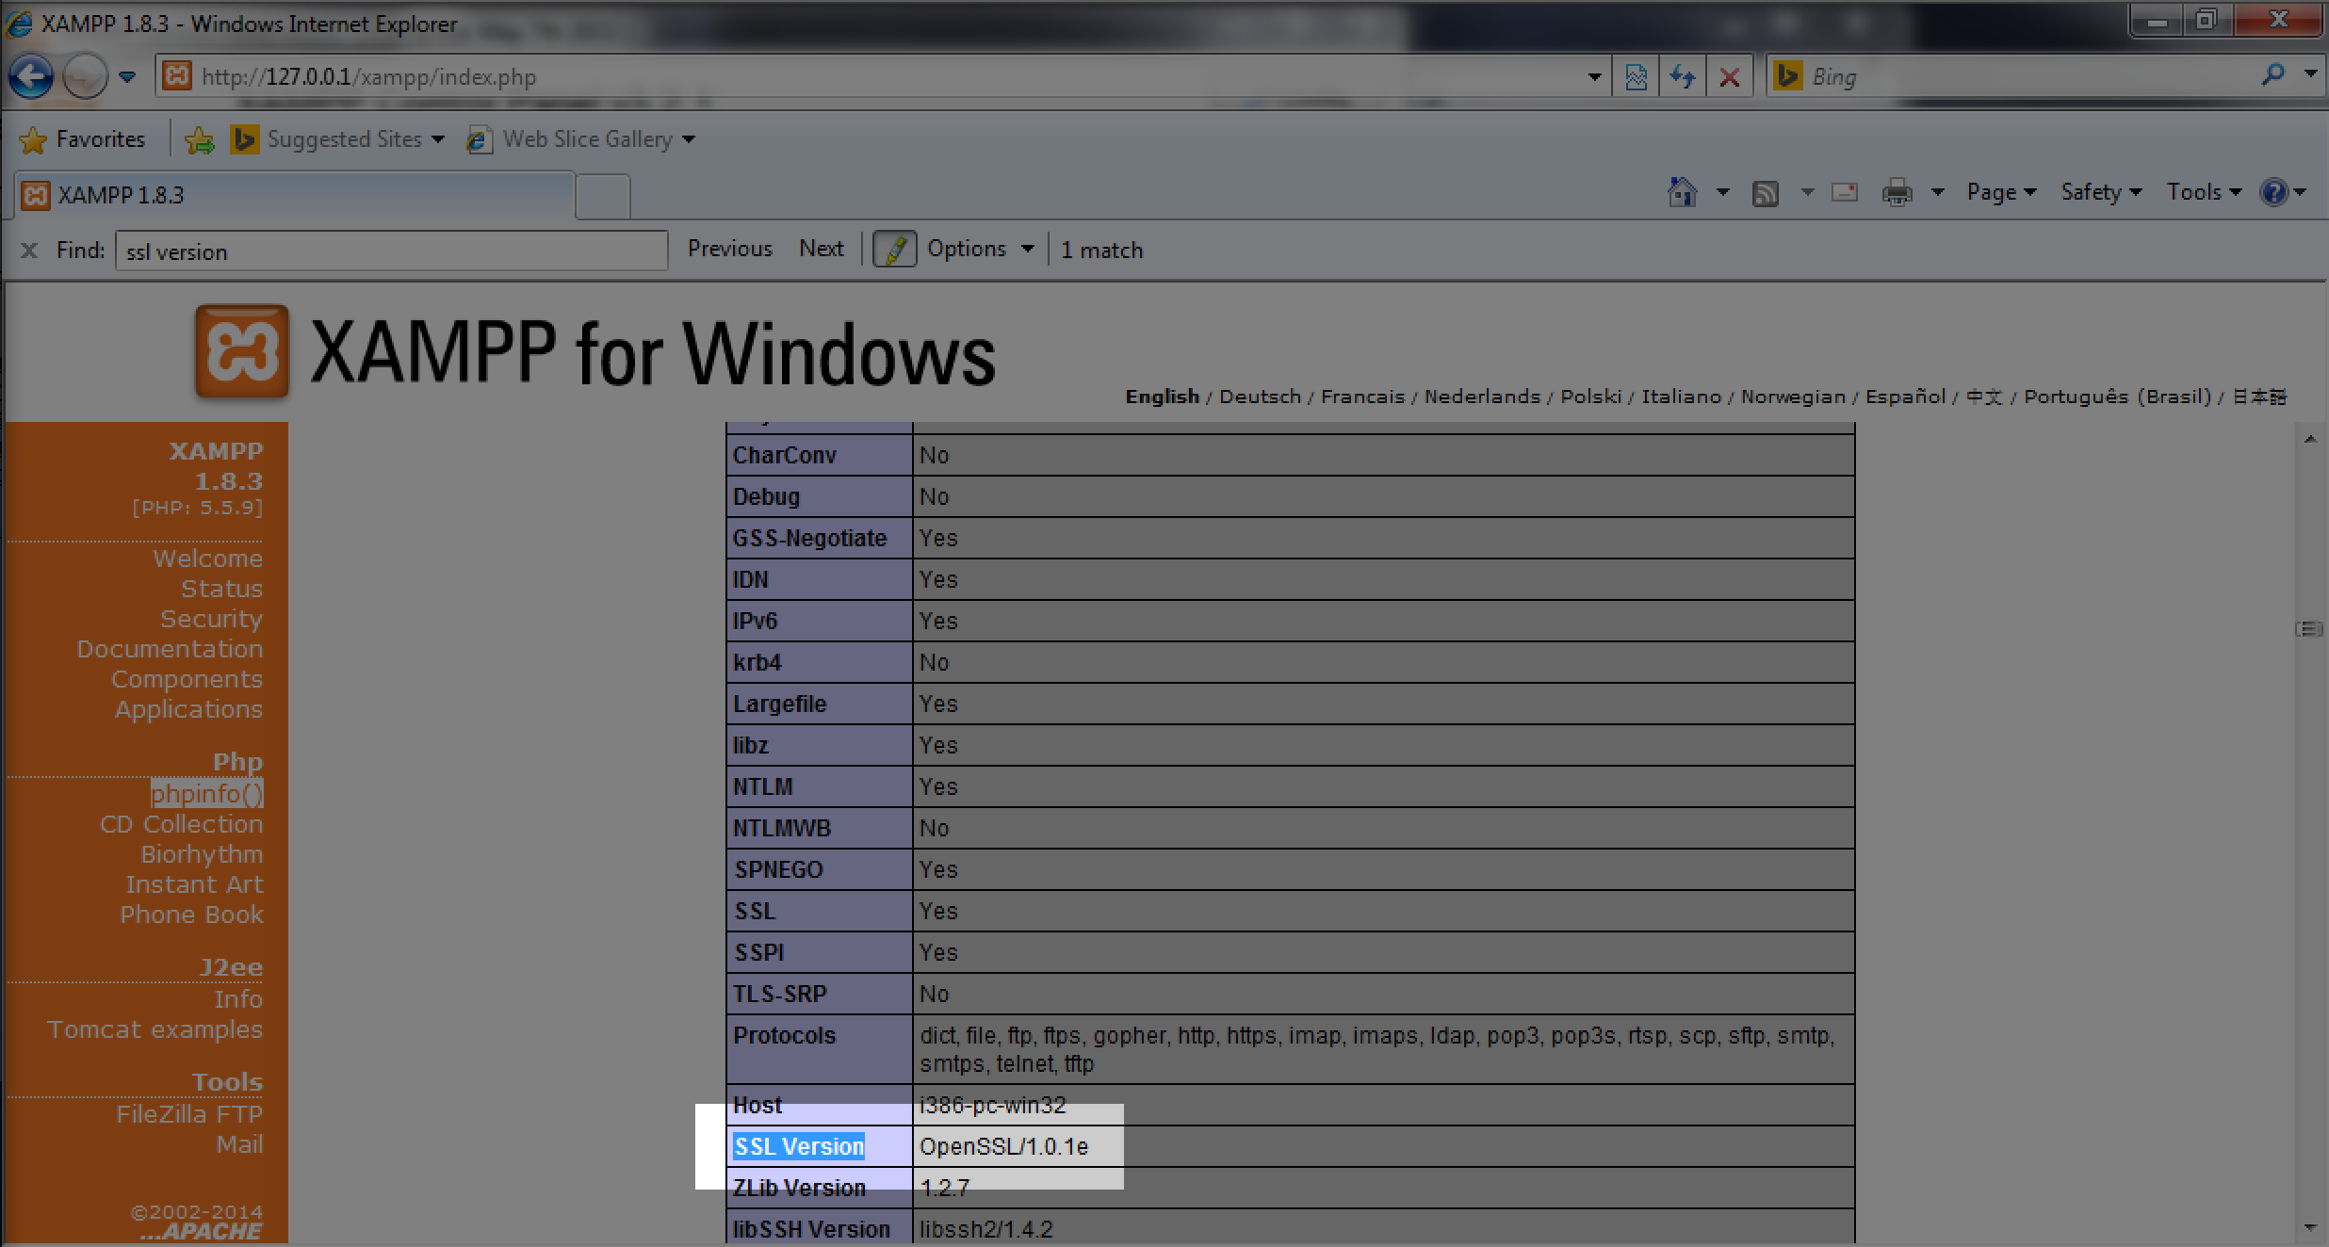2329x1247 pixels.
Task: Click the Home icon in command bar
Action: 1682,193
